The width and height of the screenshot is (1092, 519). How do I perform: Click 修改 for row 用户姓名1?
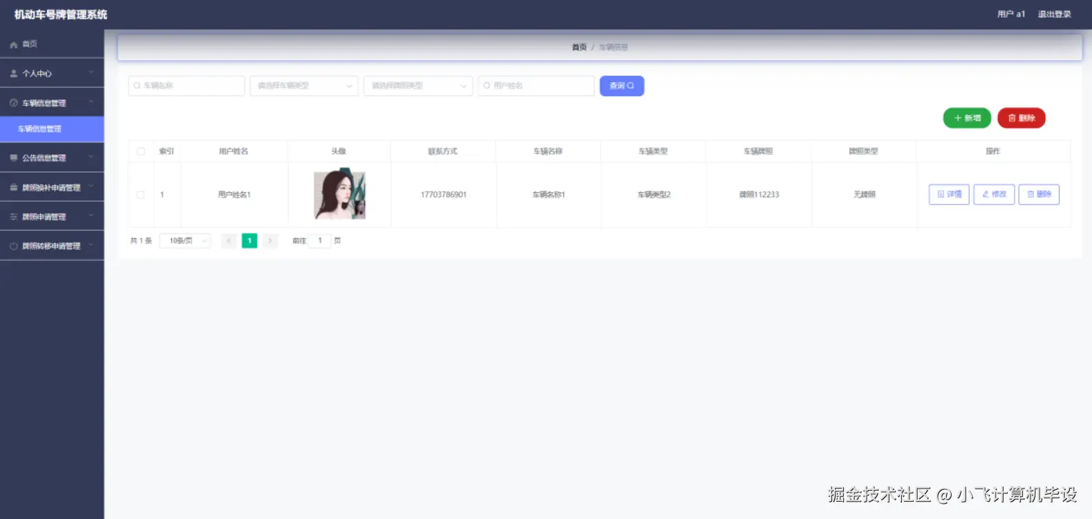[994, 194]
